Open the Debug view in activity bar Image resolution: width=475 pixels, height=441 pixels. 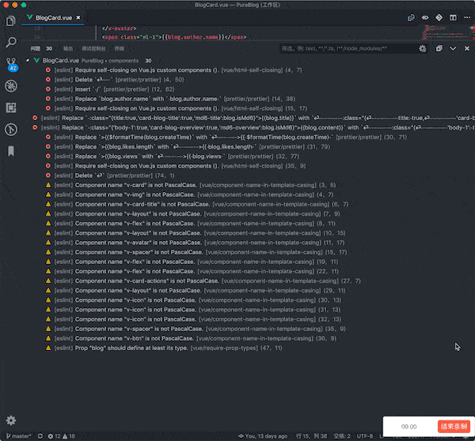[11, 86]
